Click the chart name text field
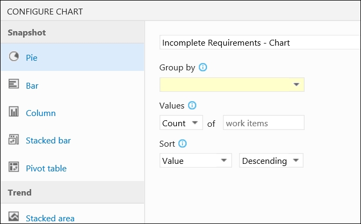Viewport: 361px width, 224px height. (260, 42)
